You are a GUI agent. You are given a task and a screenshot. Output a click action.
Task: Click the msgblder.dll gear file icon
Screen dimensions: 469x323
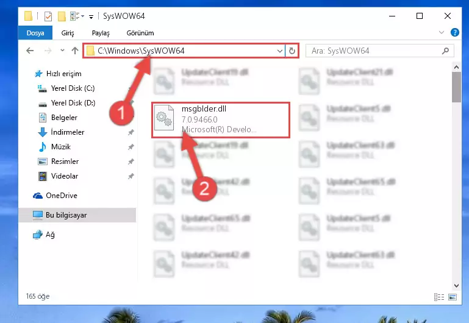point(164,118)
